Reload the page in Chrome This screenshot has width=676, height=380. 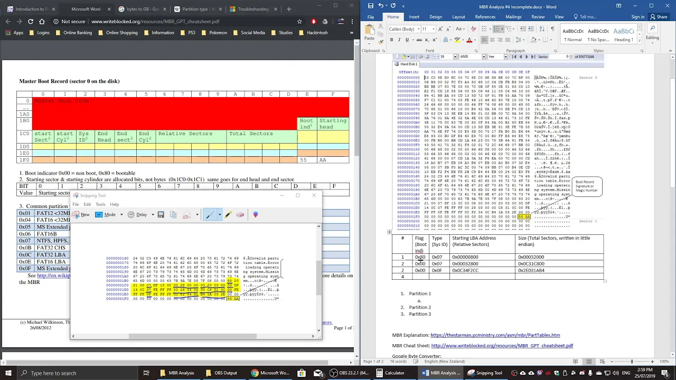click(x=31, y=22)
